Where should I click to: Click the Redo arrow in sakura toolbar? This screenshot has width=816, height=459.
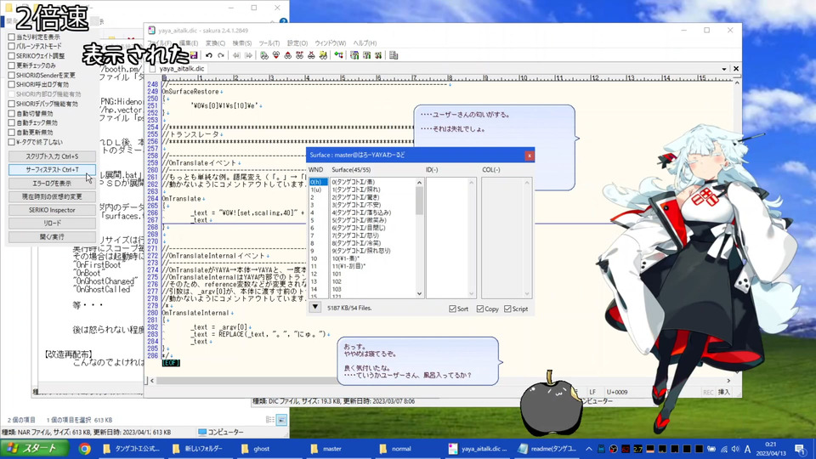coord(221,55)
